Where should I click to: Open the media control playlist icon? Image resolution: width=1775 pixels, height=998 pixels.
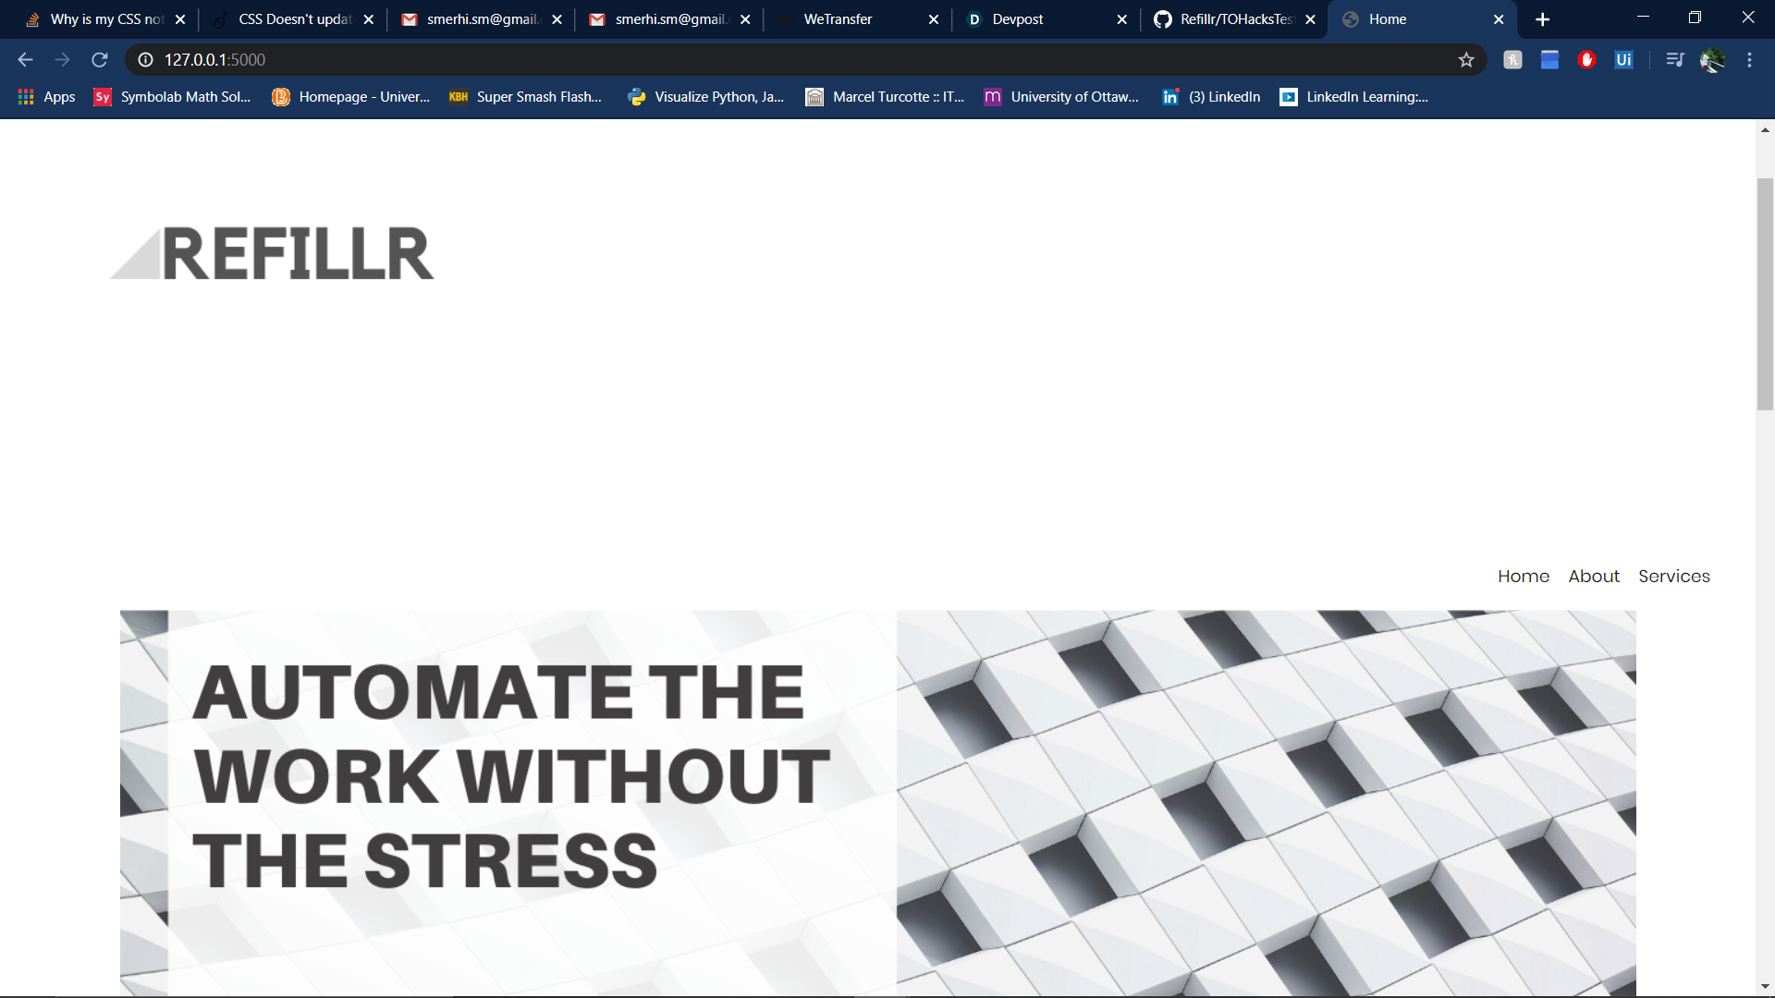click(1674, 60)
